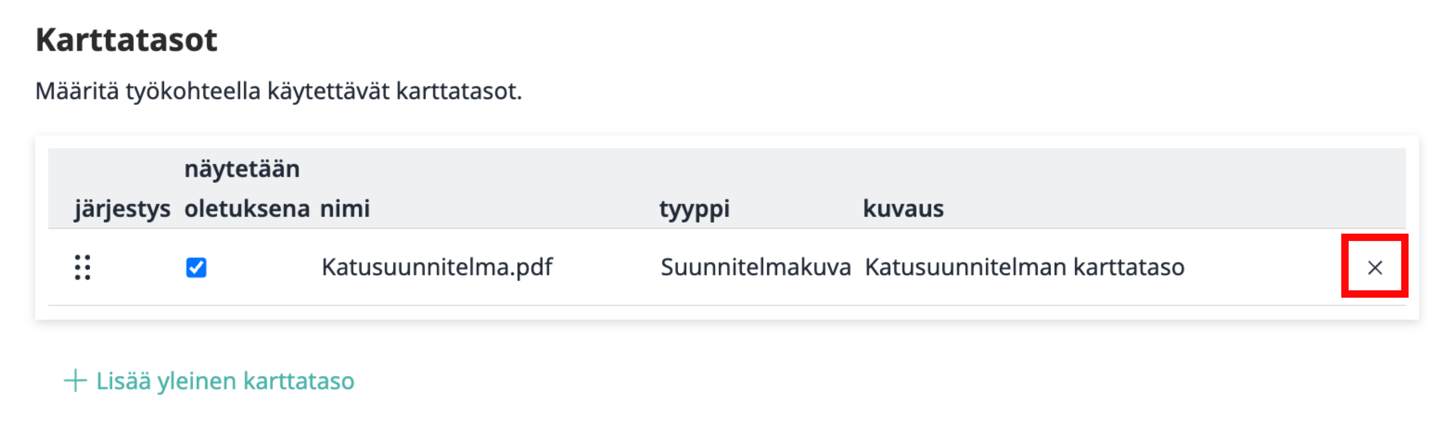Click the nimi column header
Viewport: 1456px width, 441px height.
345,208
